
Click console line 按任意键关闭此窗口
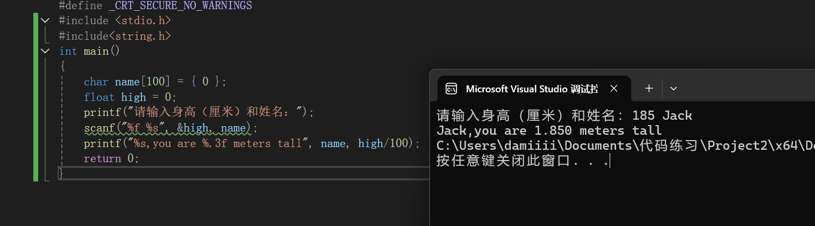click(523, 161)
